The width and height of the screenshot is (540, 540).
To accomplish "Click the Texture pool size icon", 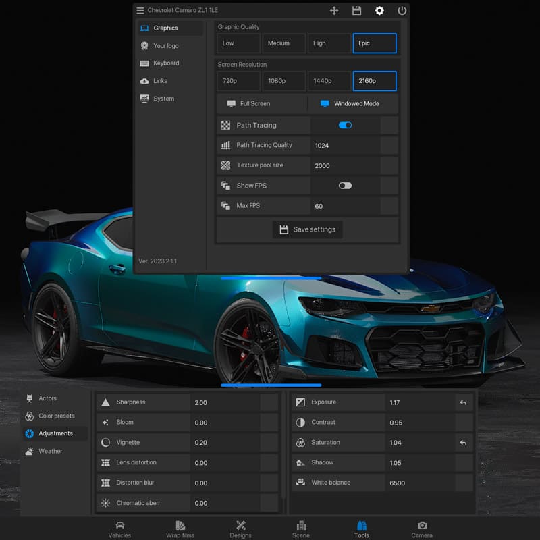I will point(225,165).
